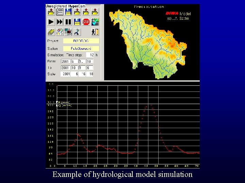Click the From month field

point(75,61)
